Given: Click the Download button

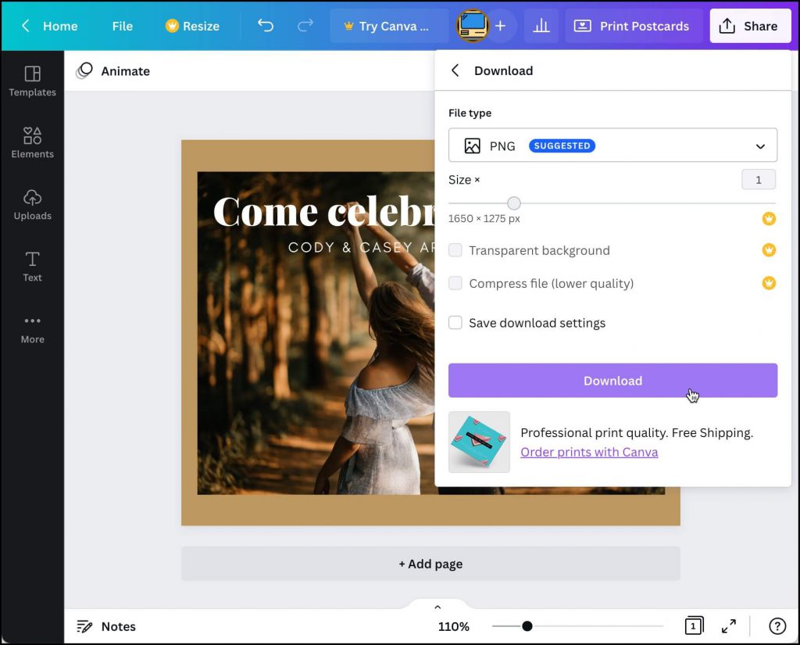Looking at the screenshot, I should coord(612,381).
